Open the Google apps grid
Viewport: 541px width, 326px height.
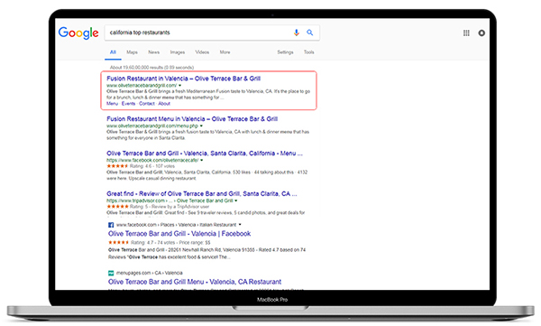pos(466,33)
